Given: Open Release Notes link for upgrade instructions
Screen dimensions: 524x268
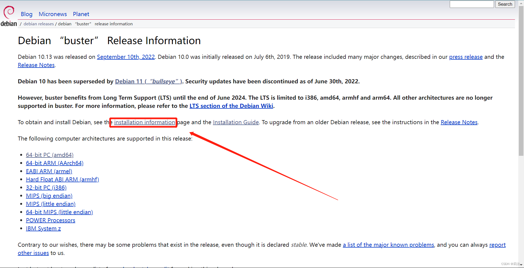Looking at the screenshot, I should tap(459, 122).
